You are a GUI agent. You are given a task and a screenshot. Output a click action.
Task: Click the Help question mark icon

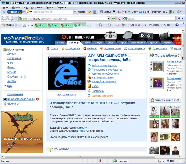[x=177, y=25]
